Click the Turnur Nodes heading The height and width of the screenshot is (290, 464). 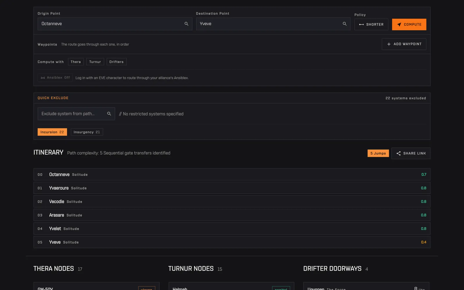[191, 269]
